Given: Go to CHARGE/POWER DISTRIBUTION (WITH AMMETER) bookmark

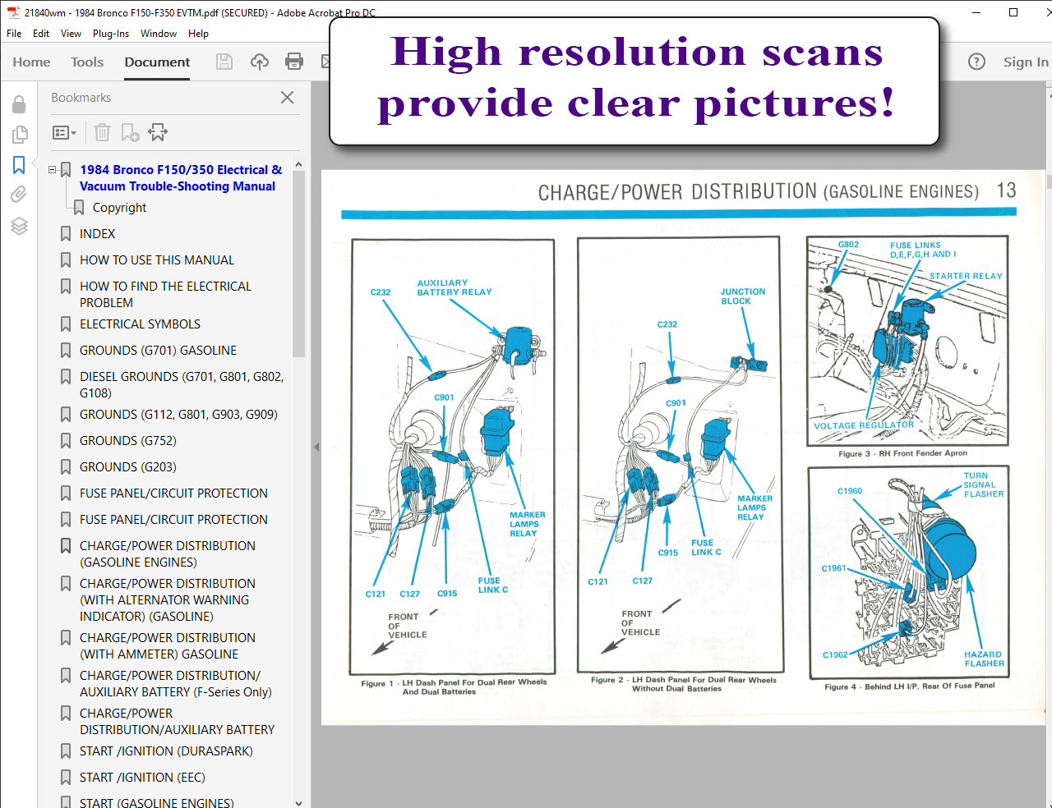Looking at the screenshot, I should coord(168,646).
